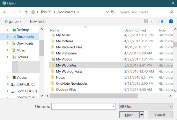Go back with the left arrow
177x120 pixels.
point(5,12)
